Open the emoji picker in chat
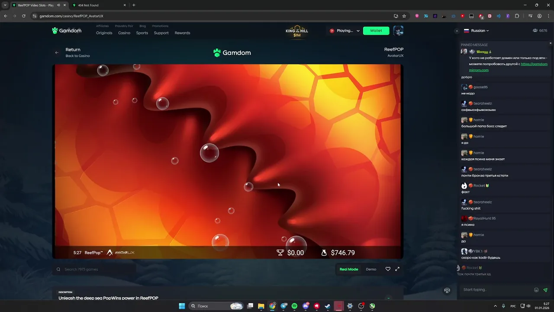Screen dimensions: 554x312 [536, 290]
